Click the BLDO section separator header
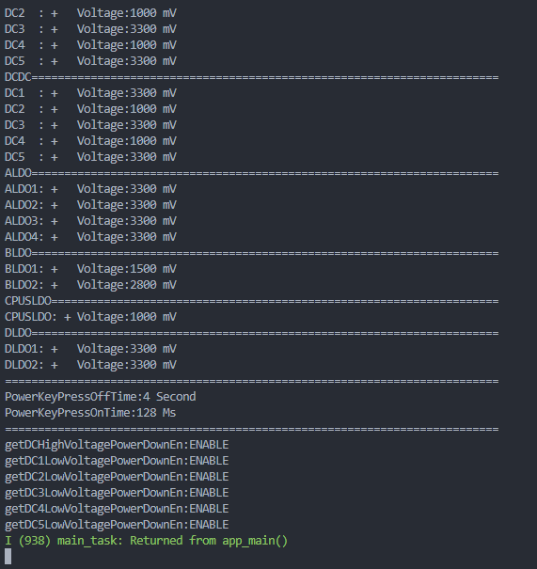This screenshot has width=537, height=569. coord(251,253)
